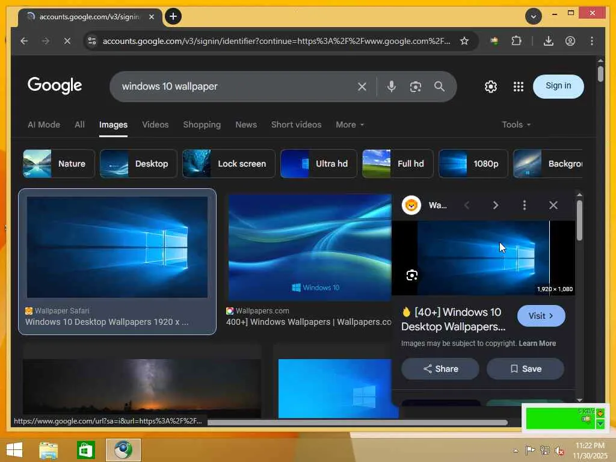Save the previewed image

click(525, 369)
